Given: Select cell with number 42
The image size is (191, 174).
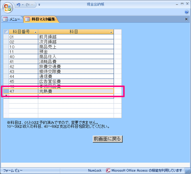Looking at the screenshot, I should click(23, 66).
